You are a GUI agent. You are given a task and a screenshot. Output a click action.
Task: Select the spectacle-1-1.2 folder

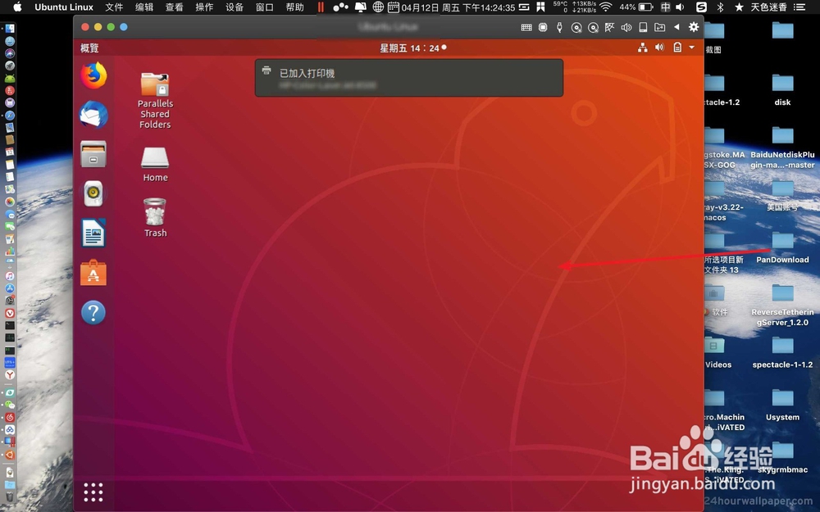(x=783, y=352)
